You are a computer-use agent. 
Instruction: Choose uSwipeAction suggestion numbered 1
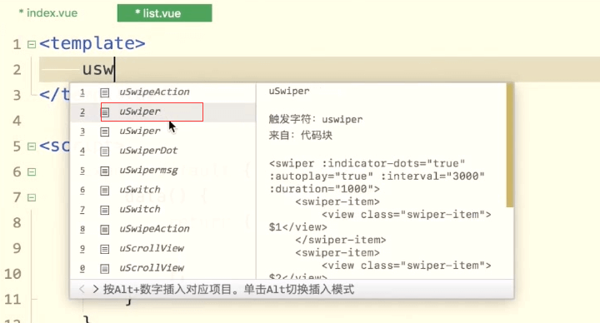[163, 92]
